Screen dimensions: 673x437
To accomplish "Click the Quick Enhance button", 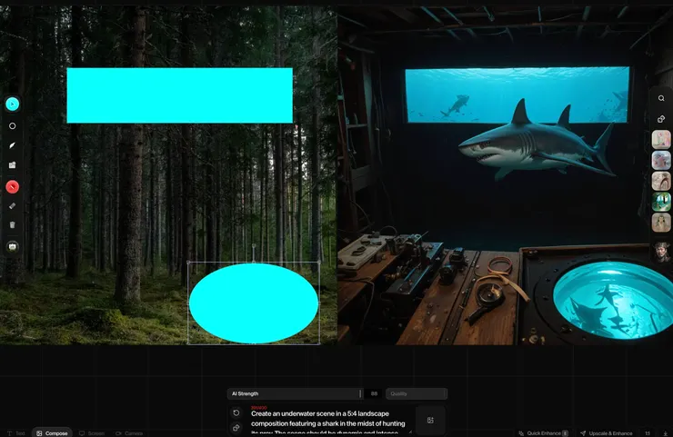I will coord(543,433).
